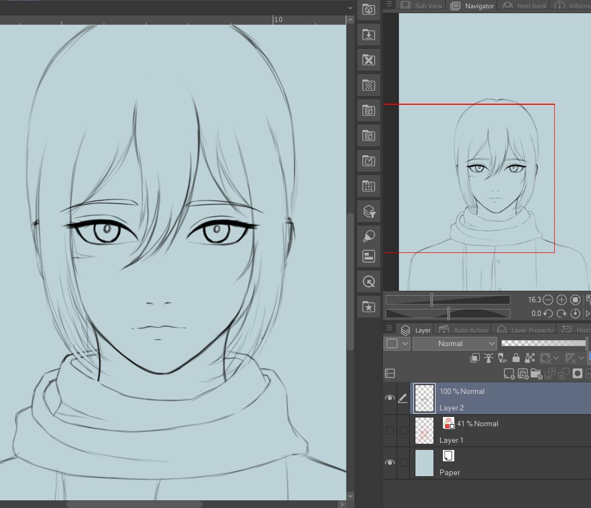Toggle clip to layer below

click(x=475, y=358)
